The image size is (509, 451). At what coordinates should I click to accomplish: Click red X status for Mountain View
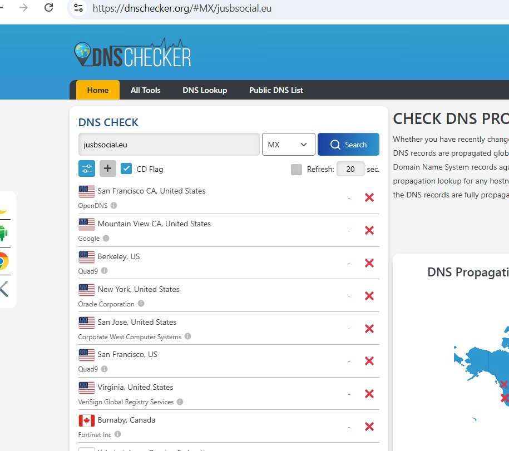point(369,230)
